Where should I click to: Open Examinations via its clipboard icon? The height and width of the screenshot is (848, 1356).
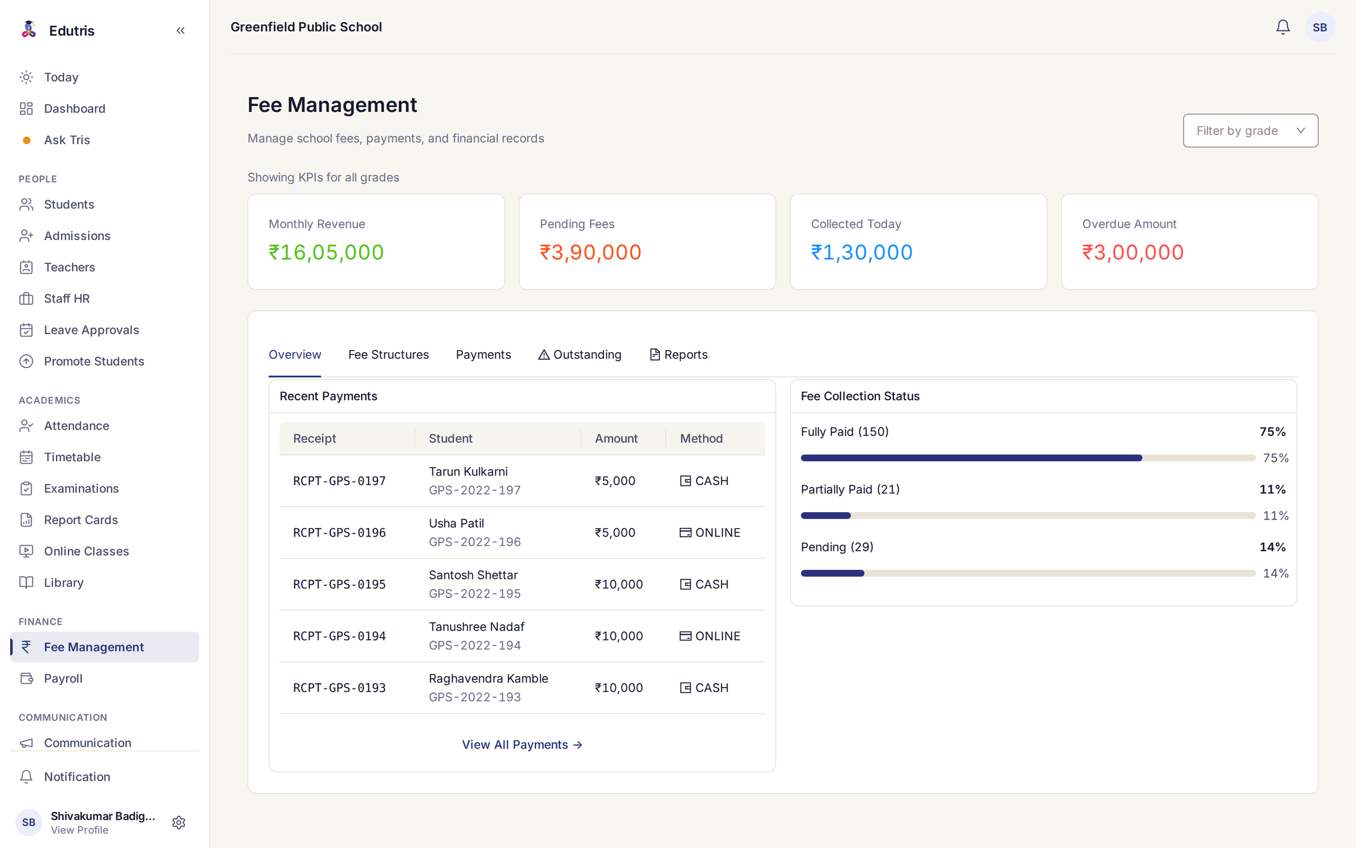(27, 488)
